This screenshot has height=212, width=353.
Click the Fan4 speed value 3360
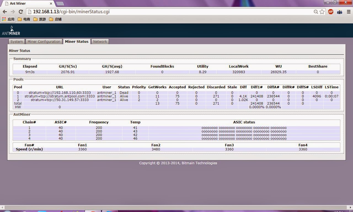click(x=303, y=149)
